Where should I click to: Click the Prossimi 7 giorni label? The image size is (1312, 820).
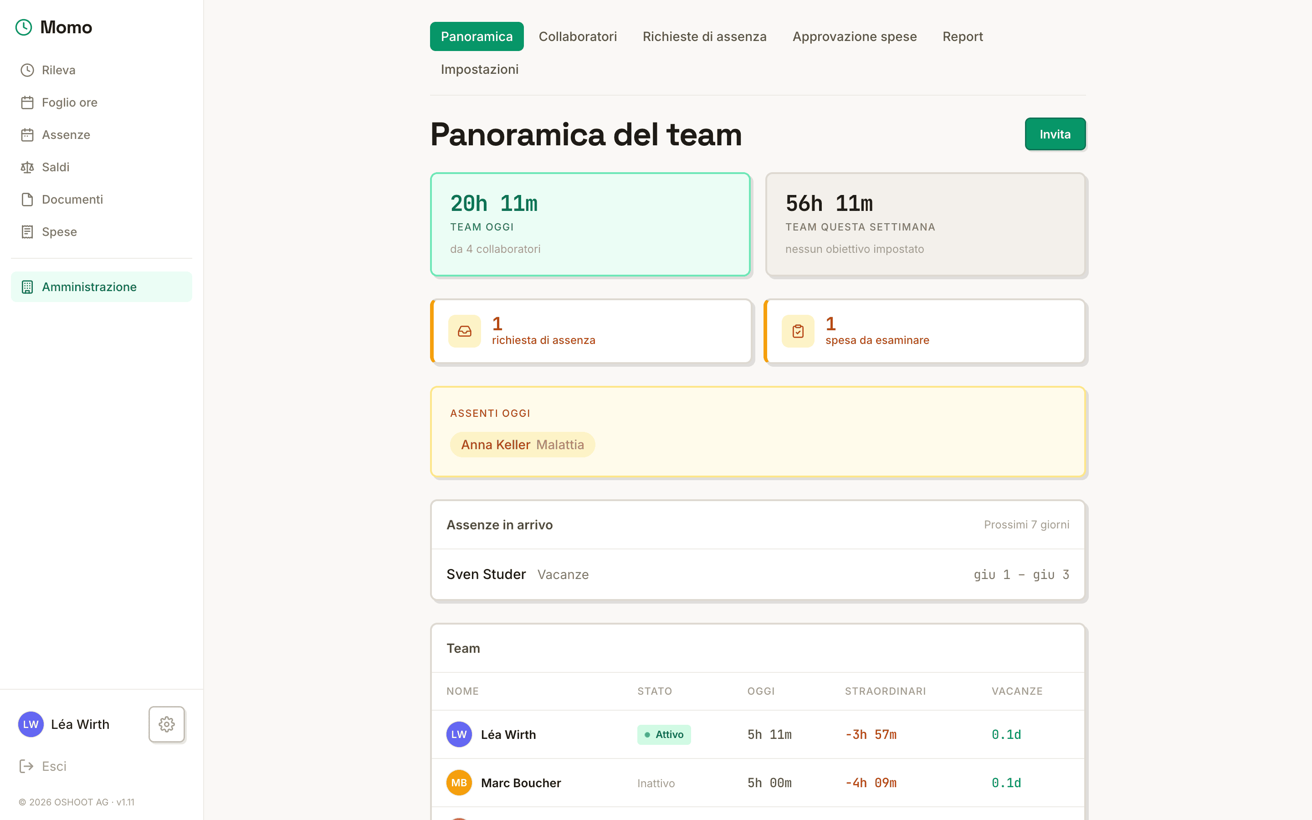(1026, 524)
